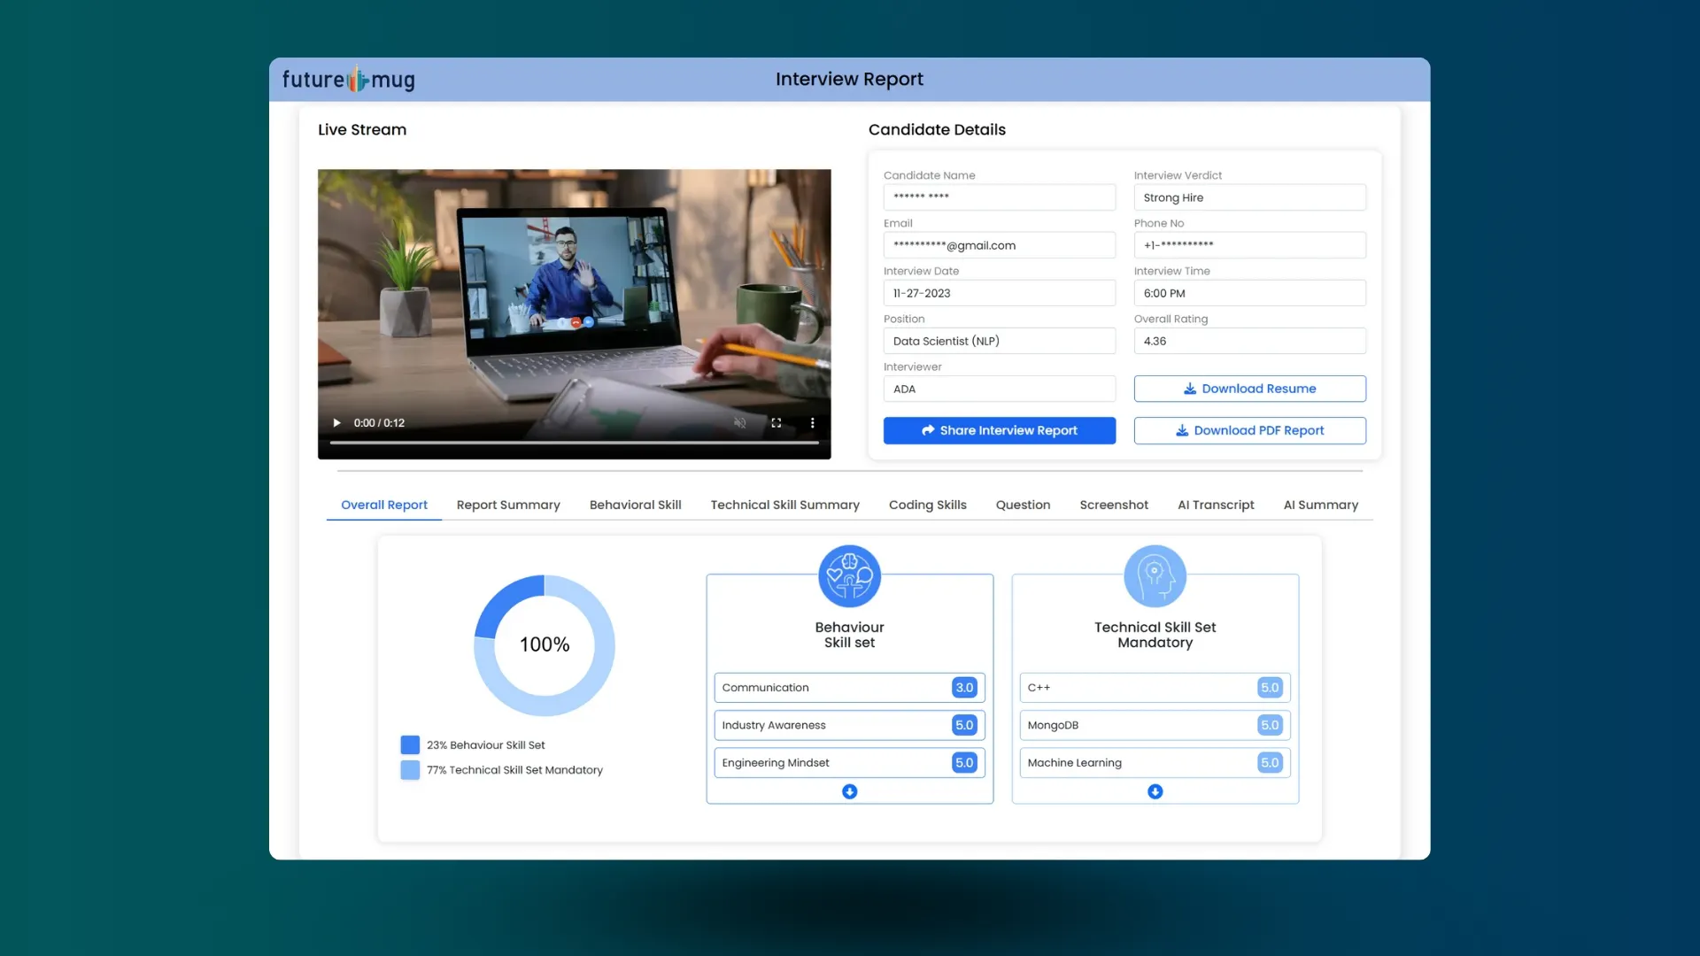Switch to Behavioral Skill tab
The width and height of the screenshot is (1700, 956).
(635, 505)
